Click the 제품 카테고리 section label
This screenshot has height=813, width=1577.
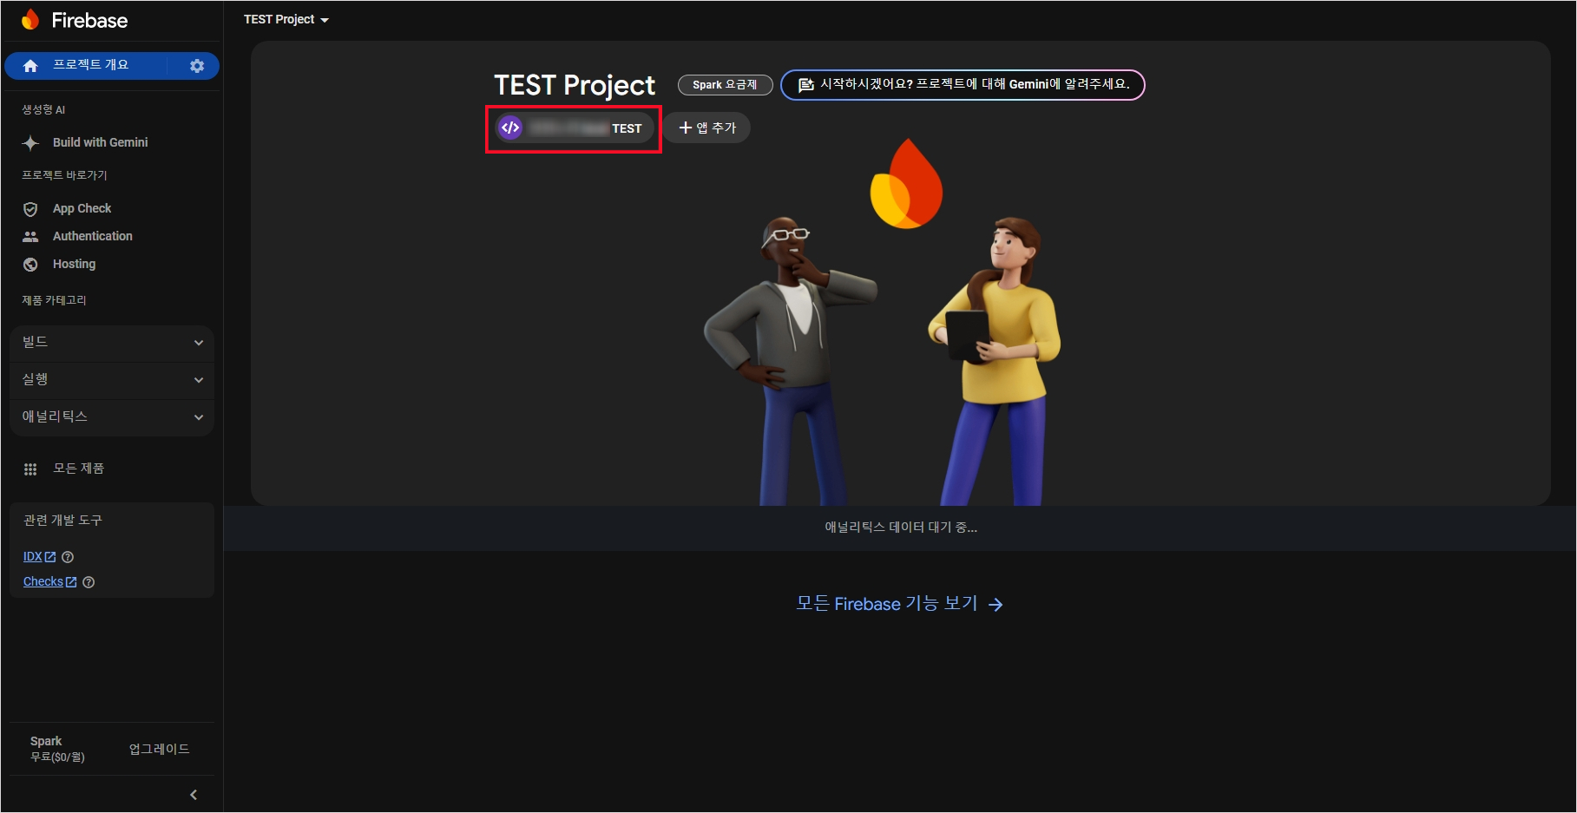pos(54,300)
